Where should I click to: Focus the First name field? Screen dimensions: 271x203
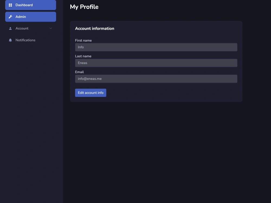tap(156, 47)
